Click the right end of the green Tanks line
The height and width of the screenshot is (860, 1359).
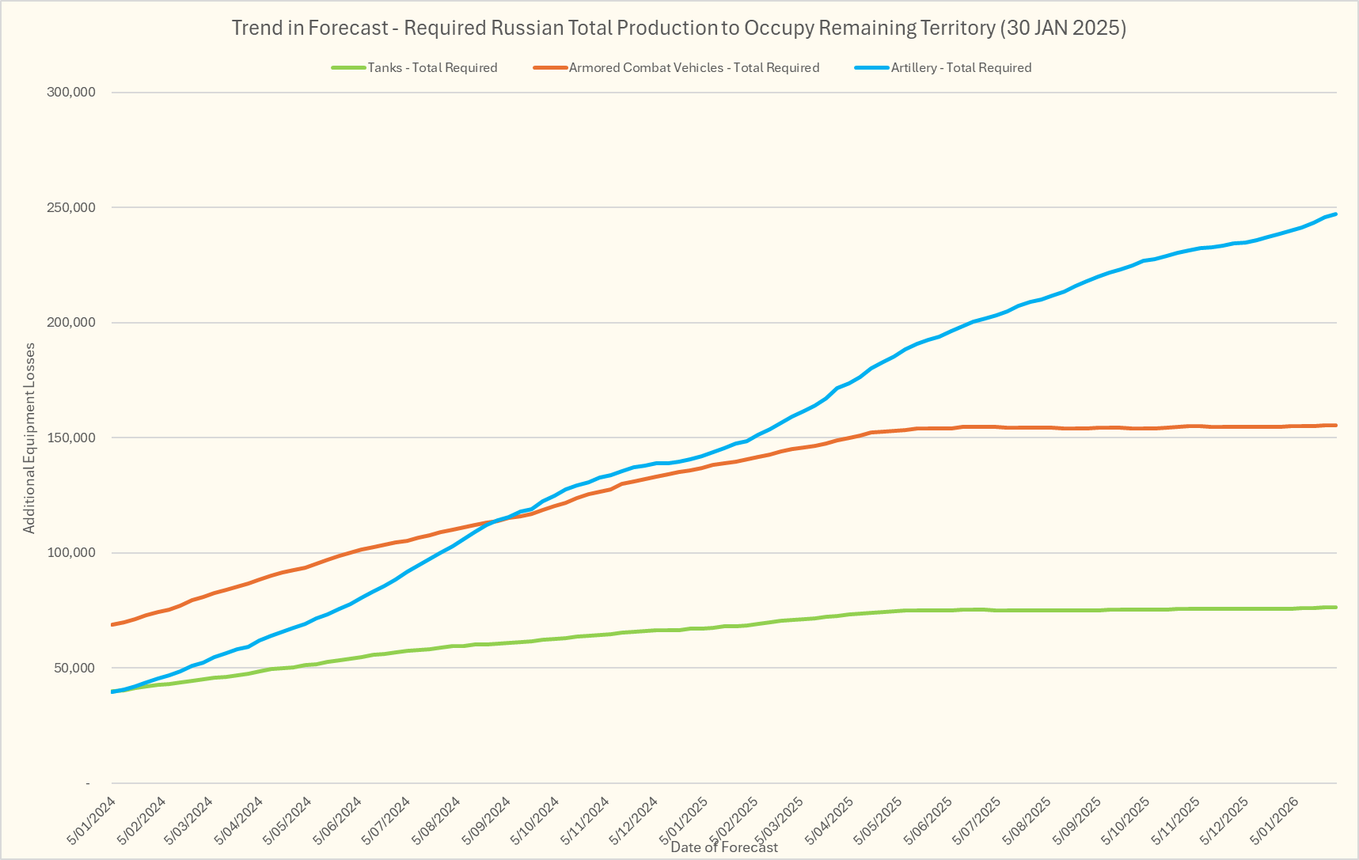1334,607
